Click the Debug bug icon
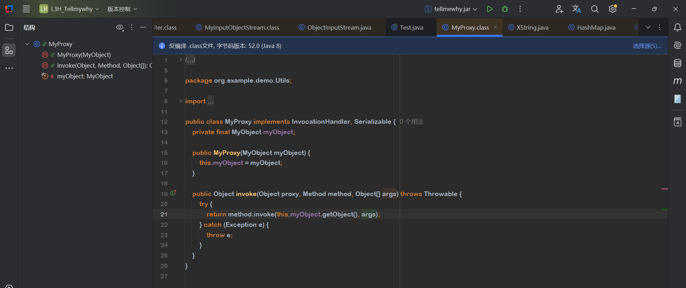Image resolution: width=686 pixels, height=288 pixels. [x=505, y=9]
